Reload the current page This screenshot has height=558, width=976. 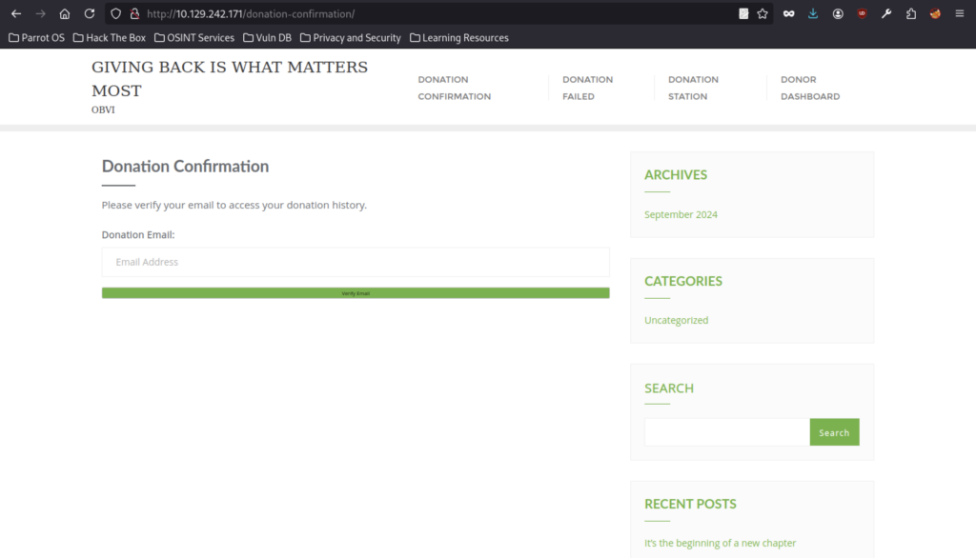90,14
